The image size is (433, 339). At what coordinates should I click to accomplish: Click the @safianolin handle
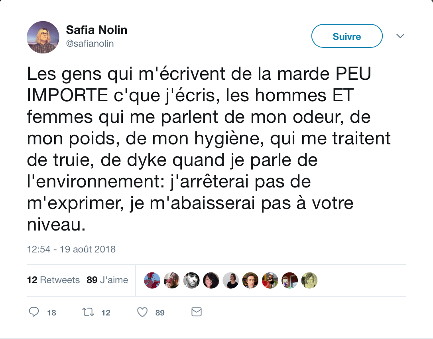click(x=90, y=43)
